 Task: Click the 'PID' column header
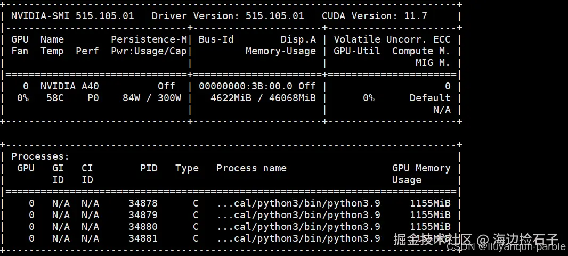(x=149, y=168)
